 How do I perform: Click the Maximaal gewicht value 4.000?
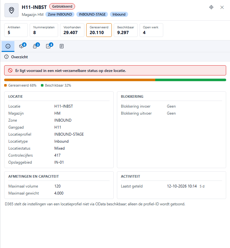[59, 193]
